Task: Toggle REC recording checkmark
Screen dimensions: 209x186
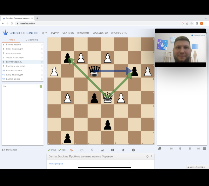Action: [62, 150]
